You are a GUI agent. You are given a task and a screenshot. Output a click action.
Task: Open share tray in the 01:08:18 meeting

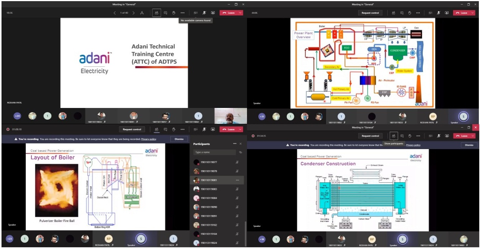click(x=213, y=129)
